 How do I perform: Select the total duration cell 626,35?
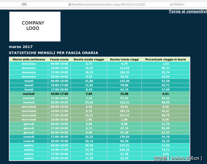124,150
